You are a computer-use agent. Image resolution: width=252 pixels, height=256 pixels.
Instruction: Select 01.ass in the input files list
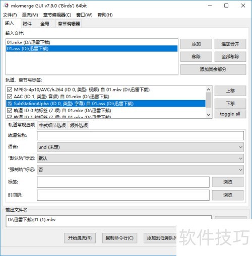pos(92,49)
